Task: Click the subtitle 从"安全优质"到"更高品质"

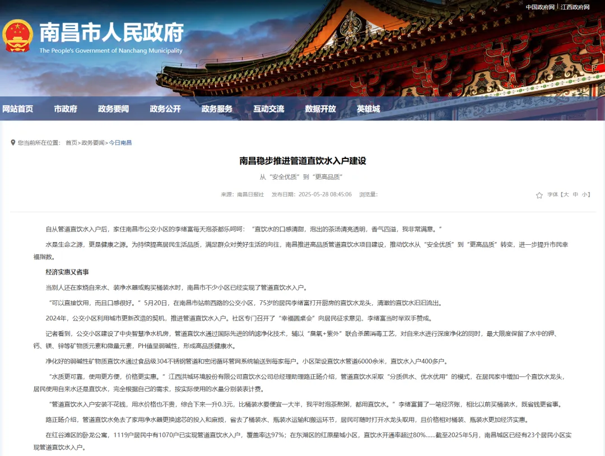Action: pyautogui.click(x=301, y=177)
